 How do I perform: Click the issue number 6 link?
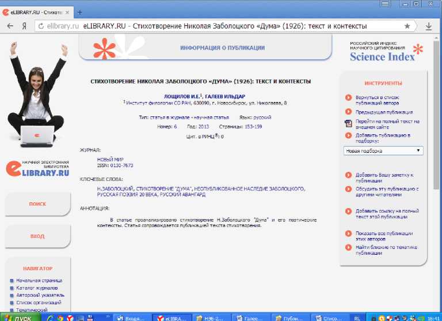[176, 127]
